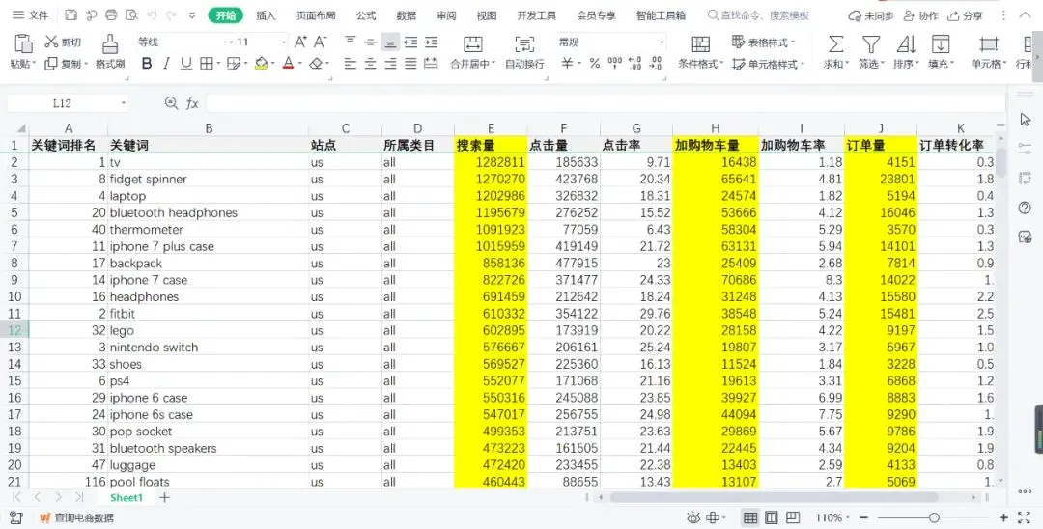
Task: Decrease font size with A- icon
Action: pyautogui.click(x=321, y=42)
